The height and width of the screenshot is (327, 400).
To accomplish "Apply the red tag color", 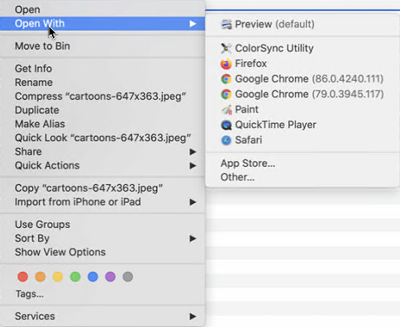I will (22, 277).
